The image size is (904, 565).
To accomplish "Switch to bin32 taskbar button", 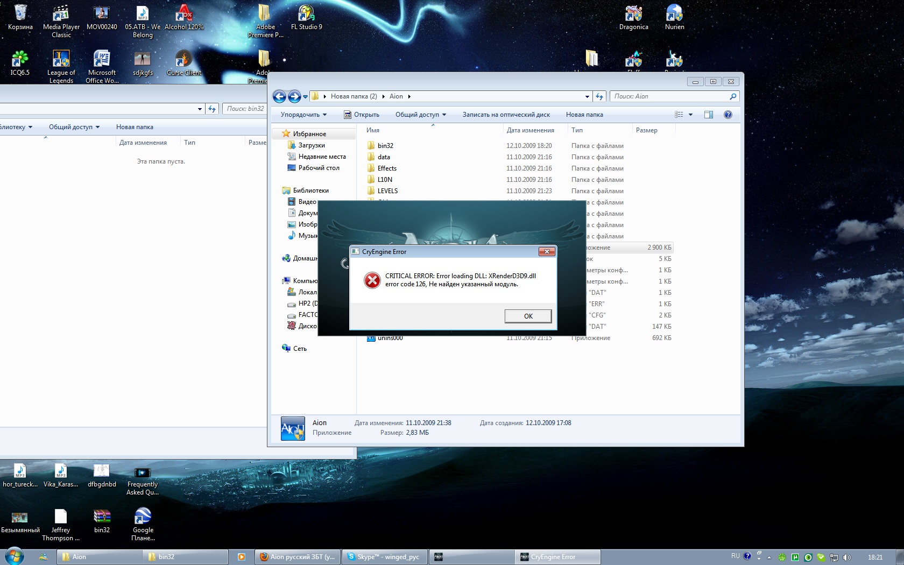I will (186, 557).
